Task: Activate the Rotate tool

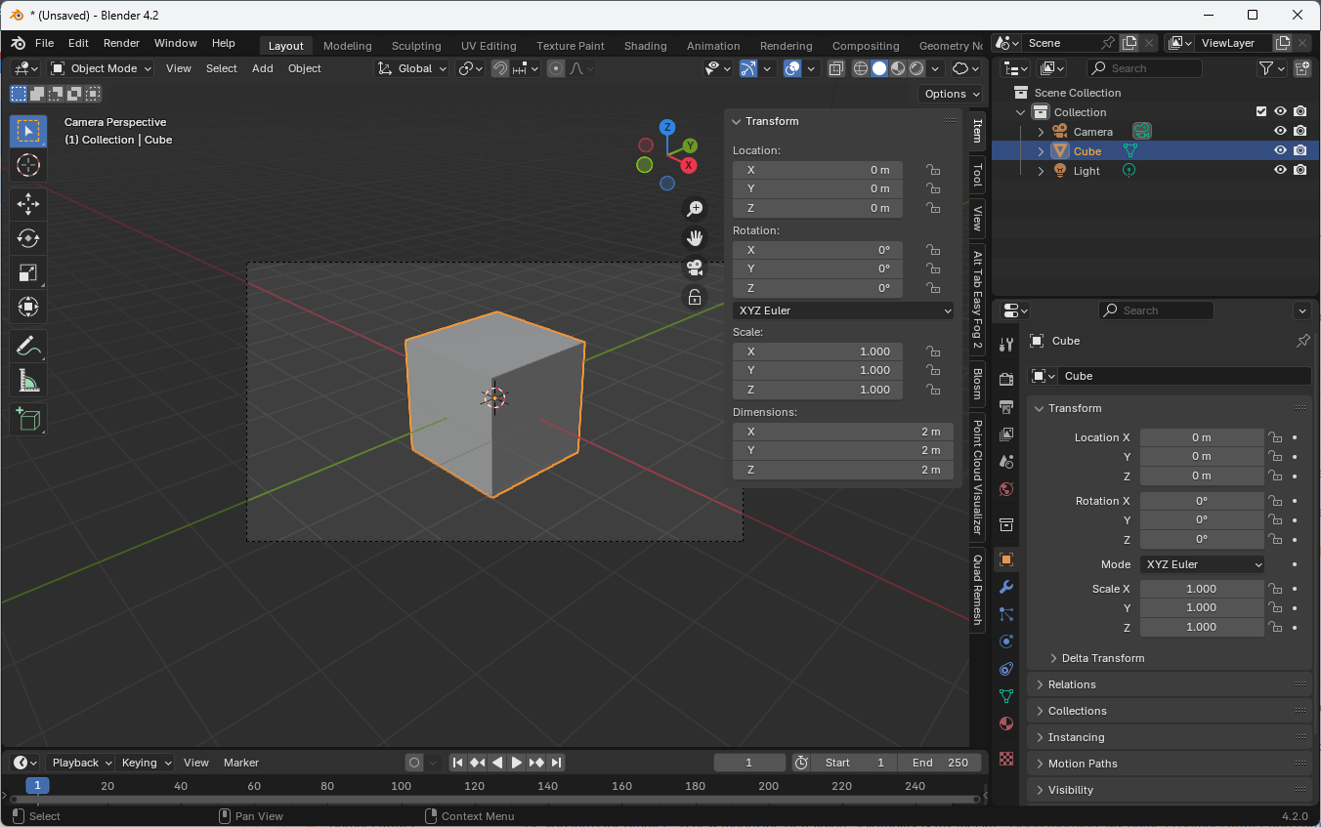Action: pos(28,238)
